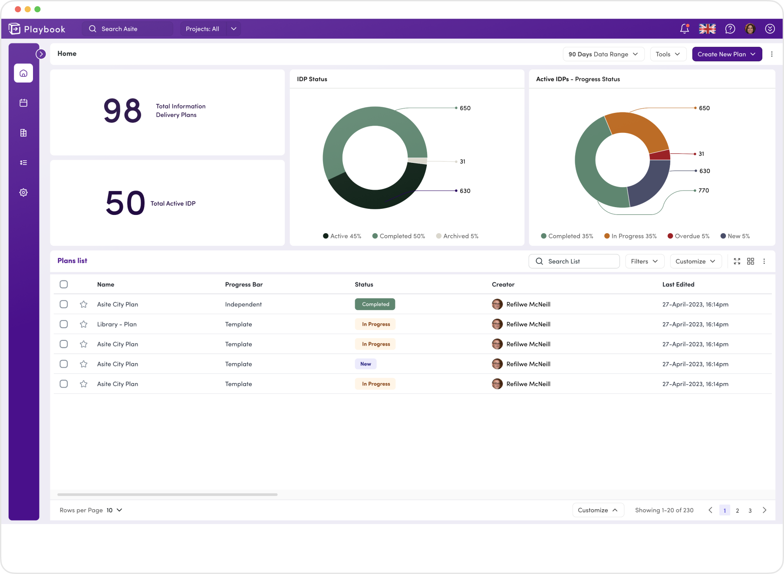Select the calendar icon in sidebar
The image size is (784, 574).
coord(23,103)
